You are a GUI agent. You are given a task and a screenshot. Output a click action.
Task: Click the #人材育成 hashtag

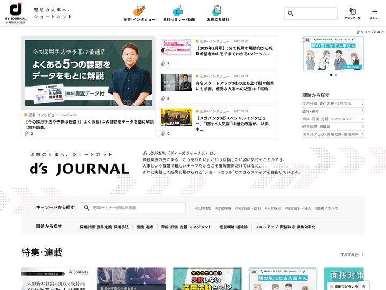coord(203,208)
